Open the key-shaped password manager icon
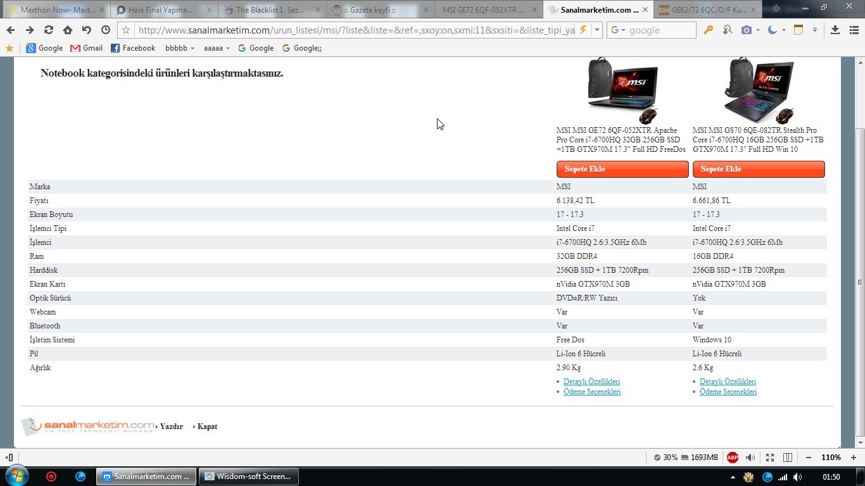This screenshot has height=486, width=865. pos(709,30)
